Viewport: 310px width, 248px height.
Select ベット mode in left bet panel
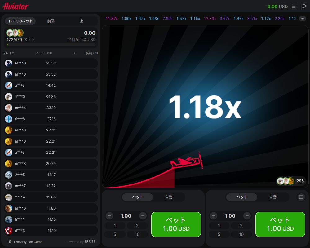pyautogui.click(x=138, y=197)
